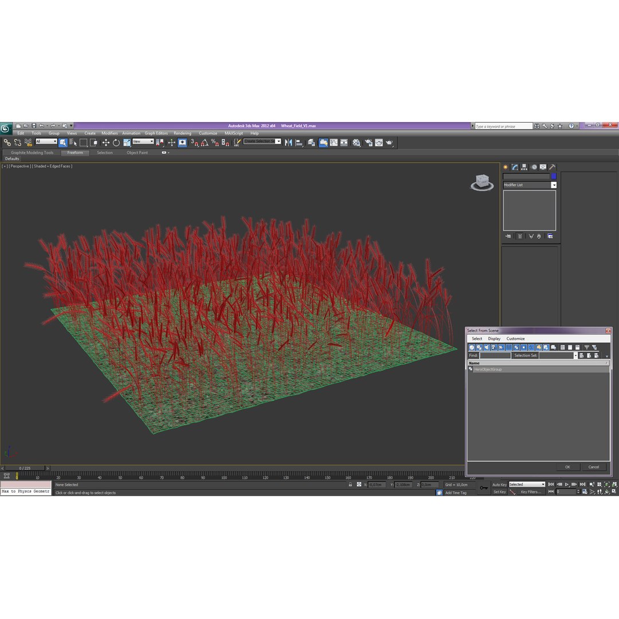Activate the Select and Move tool
Image resolution: width=619 pixels, height=619 pixels.
coord(106,143)
